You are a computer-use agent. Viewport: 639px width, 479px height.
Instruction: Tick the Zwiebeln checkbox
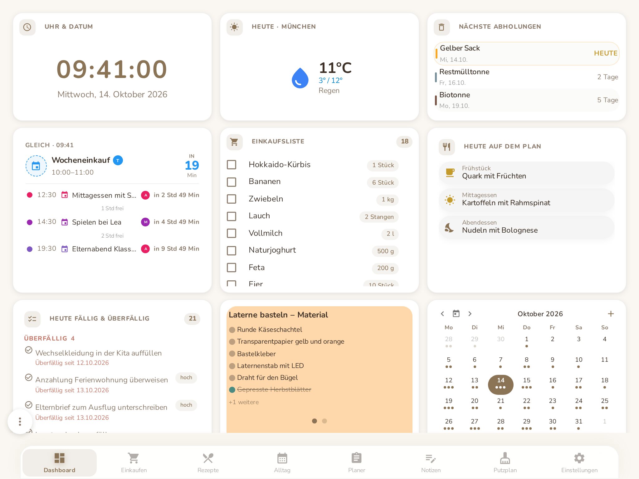[232, 199]
